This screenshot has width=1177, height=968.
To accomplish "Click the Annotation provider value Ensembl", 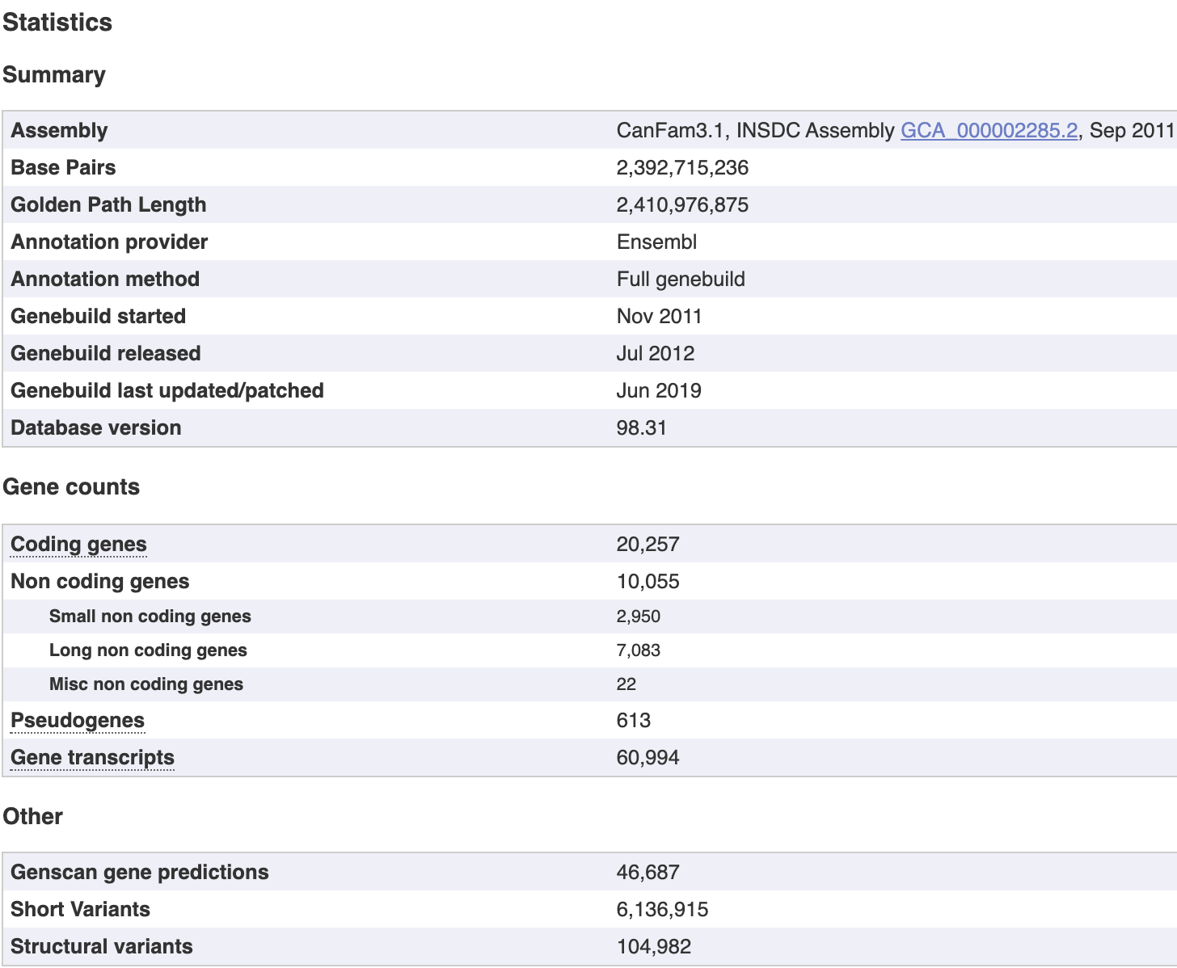I will 656,242.
